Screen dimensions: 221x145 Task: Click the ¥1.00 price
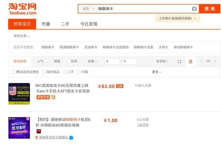[x=110, y=120]
